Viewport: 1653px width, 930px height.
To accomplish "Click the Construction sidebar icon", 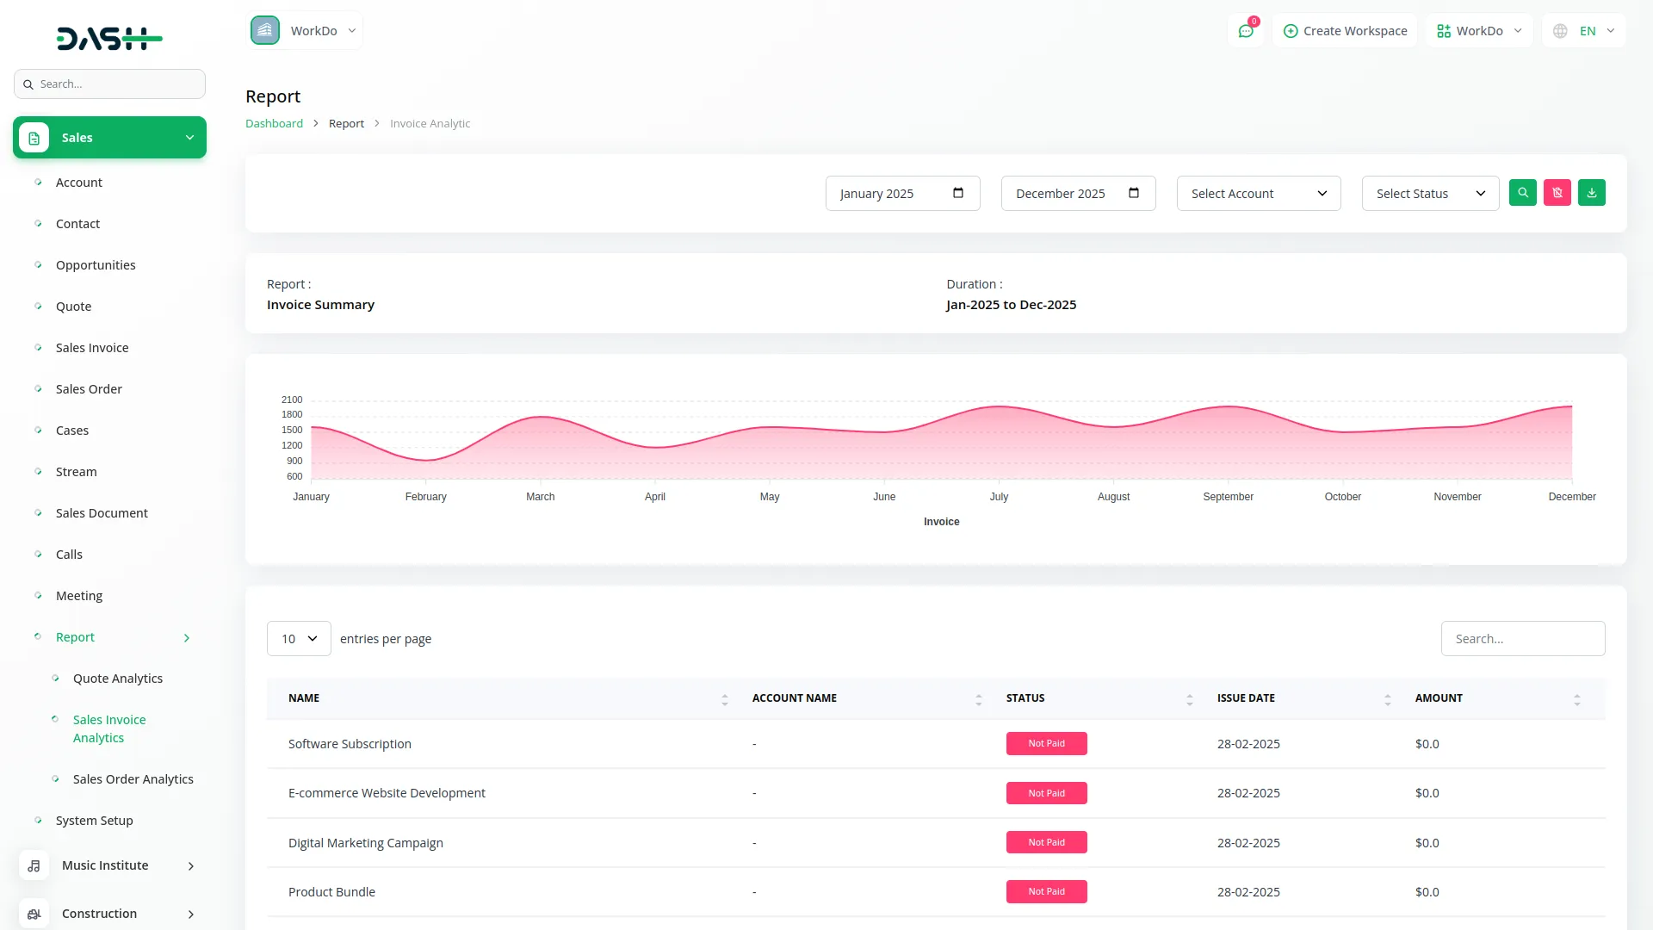I will coord(34,914).
